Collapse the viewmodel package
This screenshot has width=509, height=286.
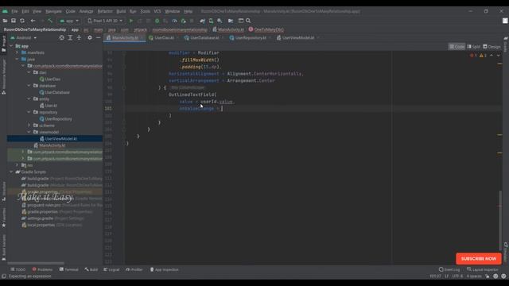pyautogui.click(x=29, y=132)
